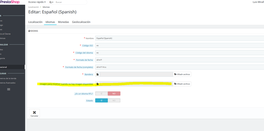Click the PrestaShop logo
This screenshot has height=131, width=264.
click(x=10, y=2)
